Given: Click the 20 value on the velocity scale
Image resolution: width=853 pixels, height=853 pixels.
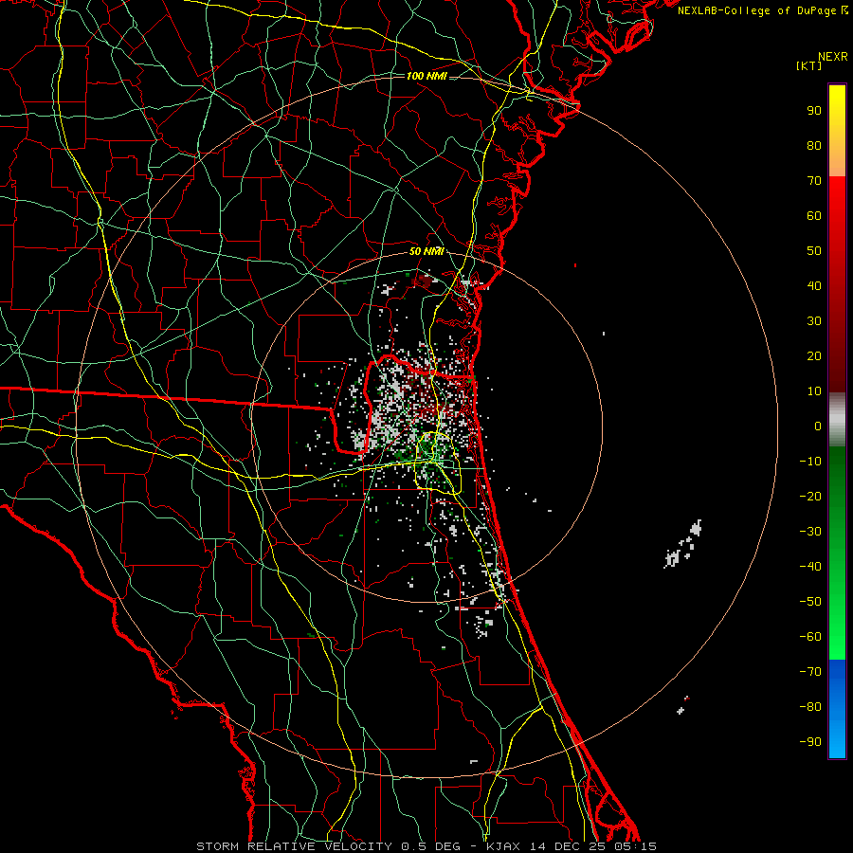Looking at the screenshot, I should pyautogui.click(x=814, y=356).
